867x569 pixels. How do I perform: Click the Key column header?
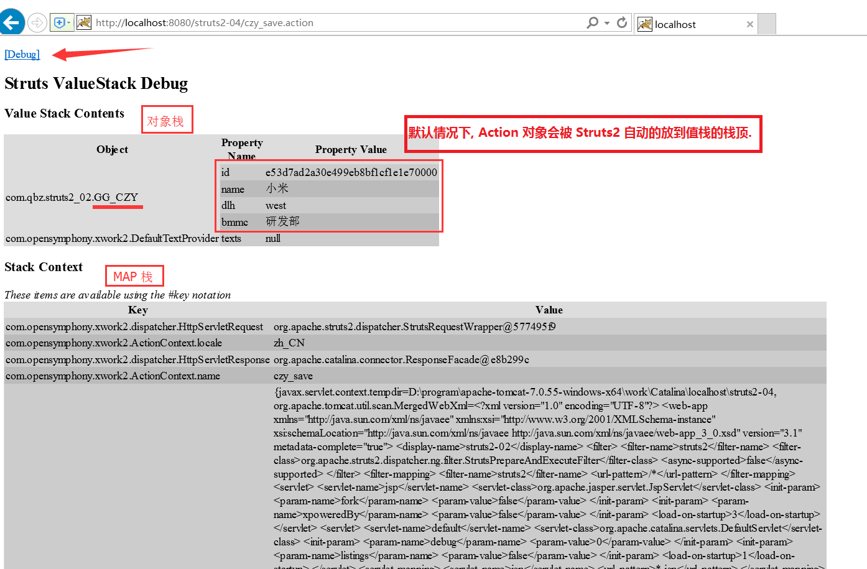point(138,310)
